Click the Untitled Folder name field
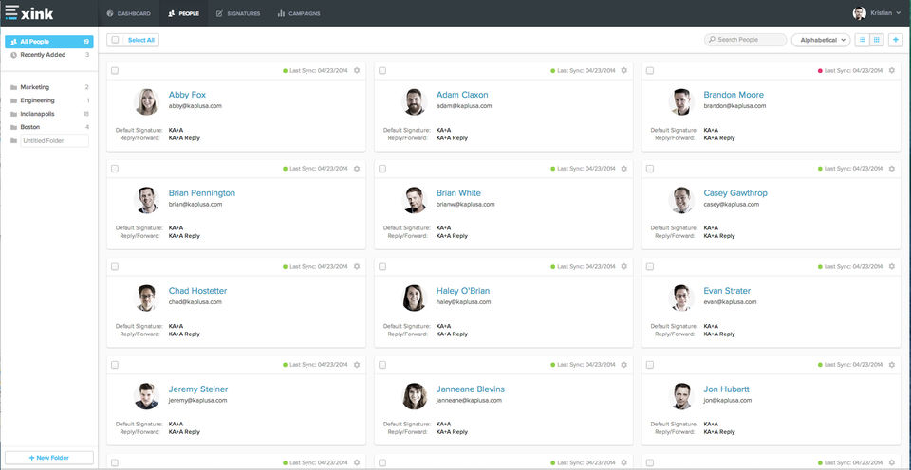The height and width of the screenshot is (470, 911). [55, 140]
